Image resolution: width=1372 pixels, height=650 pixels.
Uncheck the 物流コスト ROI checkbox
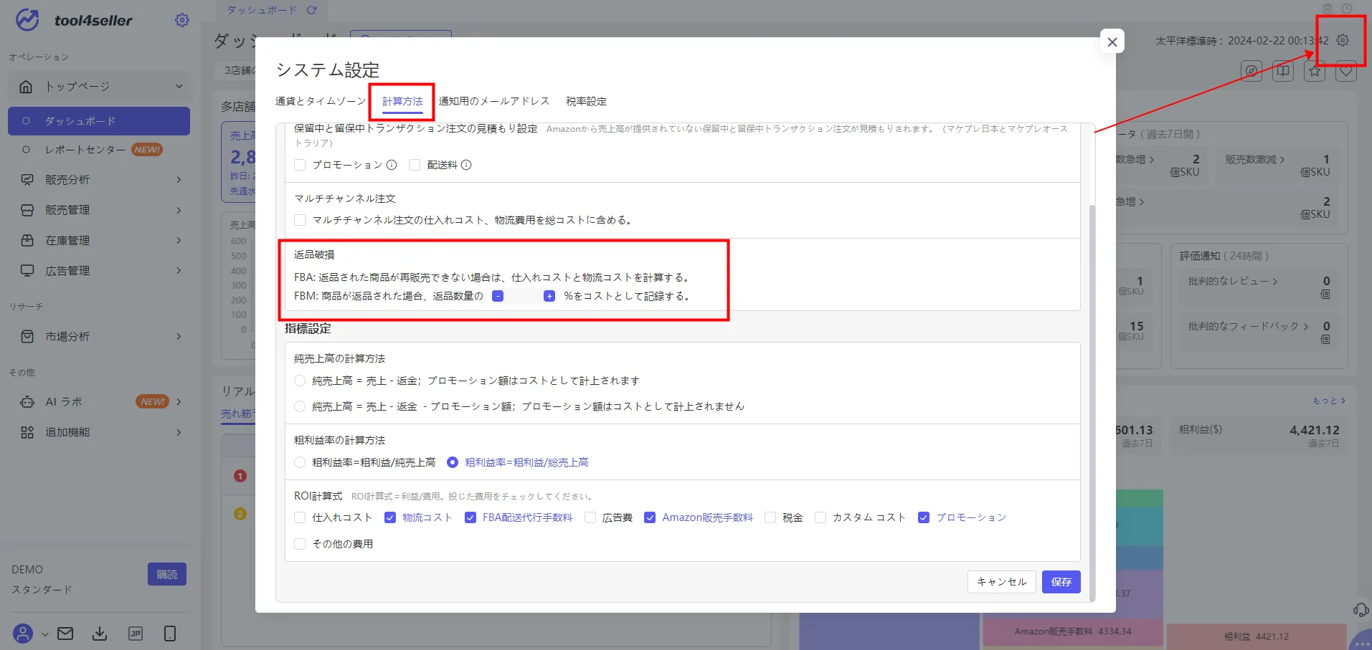(x=390, y=517)
